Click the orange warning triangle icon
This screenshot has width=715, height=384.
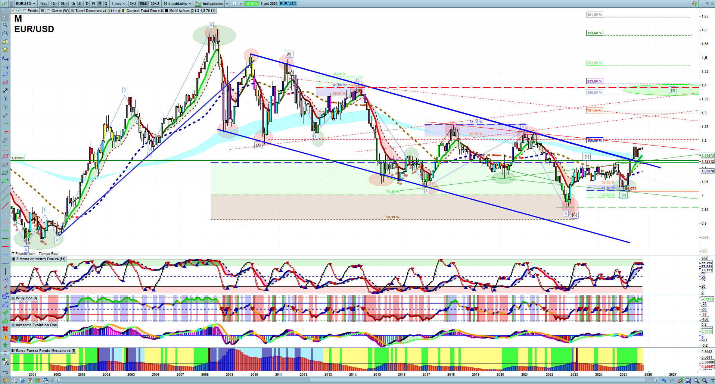coord(5,337)
